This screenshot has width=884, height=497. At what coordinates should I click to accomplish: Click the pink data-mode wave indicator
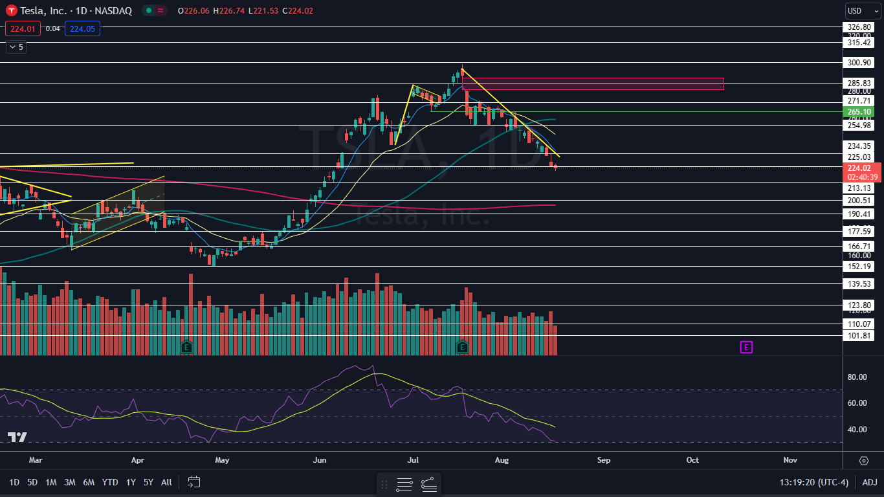(160, 10)
